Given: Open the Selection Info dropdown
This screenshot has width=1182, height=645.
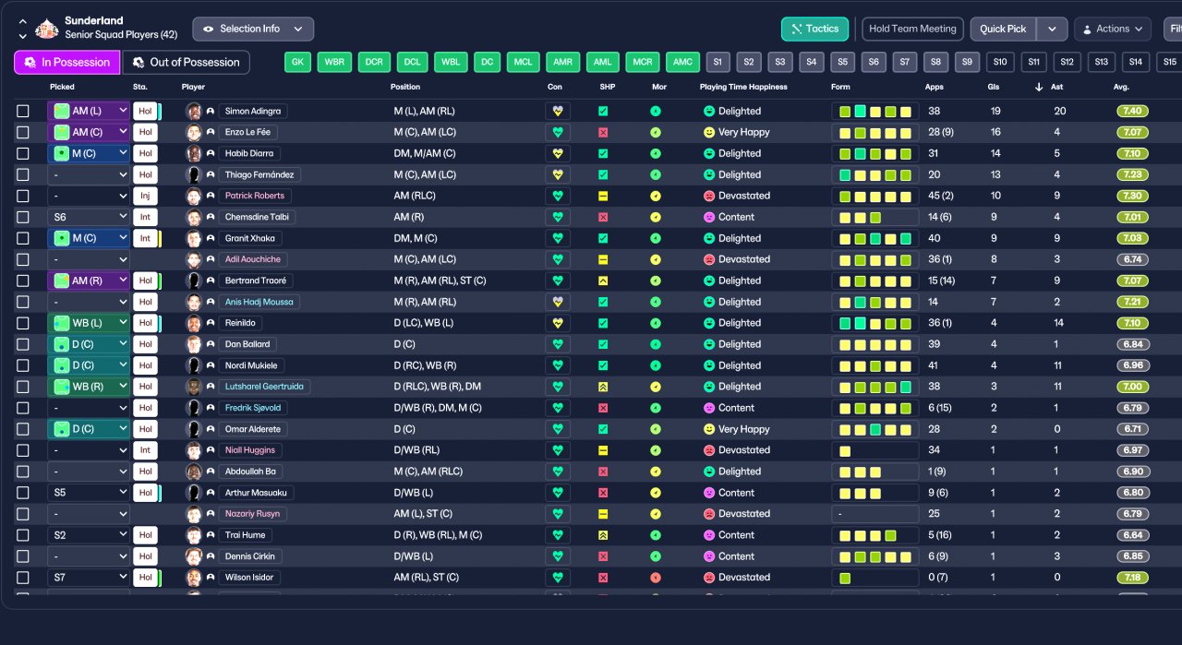Looking at the screenshot, I should tap(253, 29).
